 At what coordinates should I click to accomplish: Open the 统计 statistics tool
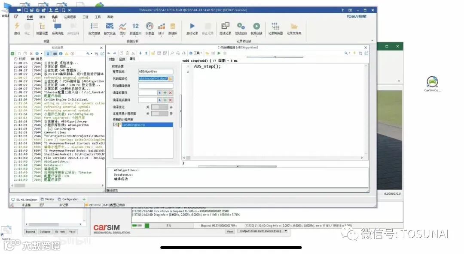161,29
